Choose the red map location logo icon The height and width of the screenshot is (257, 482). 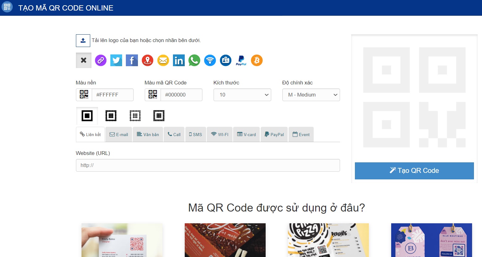(x=148, y=60)
